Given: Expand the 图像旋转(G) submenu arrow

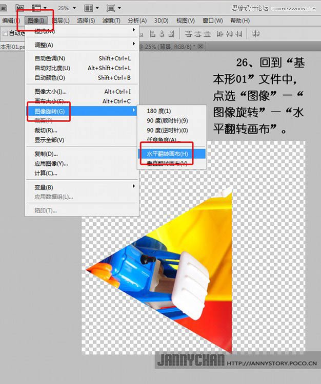Looking at the screenshot, I should tap(134, 110).
